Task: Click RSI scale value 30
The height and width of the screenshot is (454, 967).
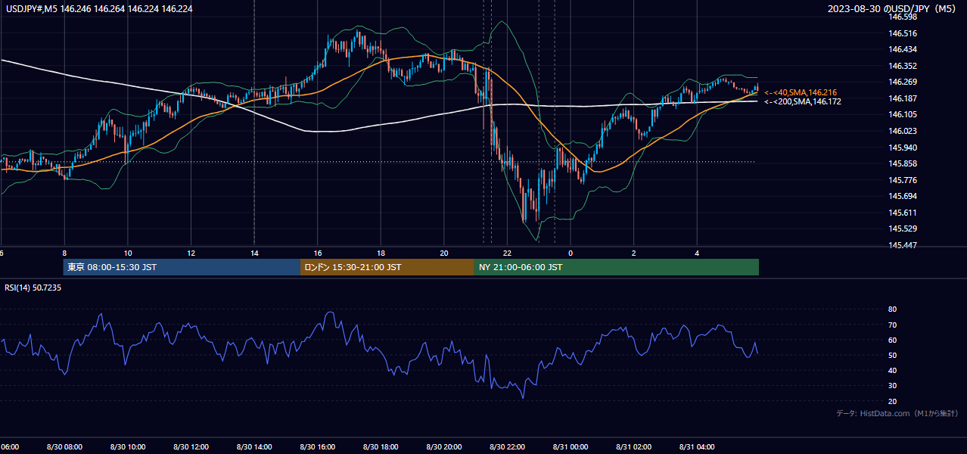Action: 892,386
